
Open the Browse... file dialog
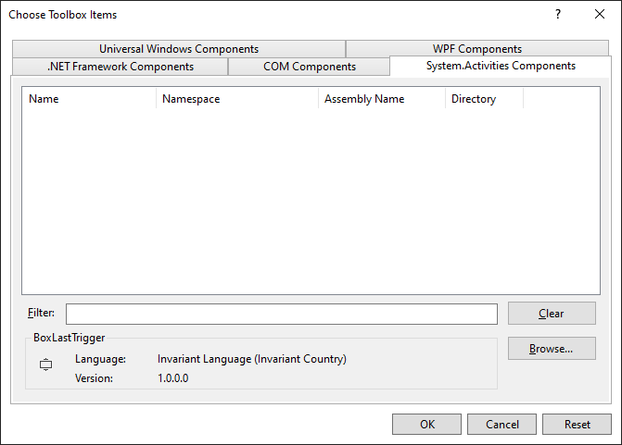552,349
